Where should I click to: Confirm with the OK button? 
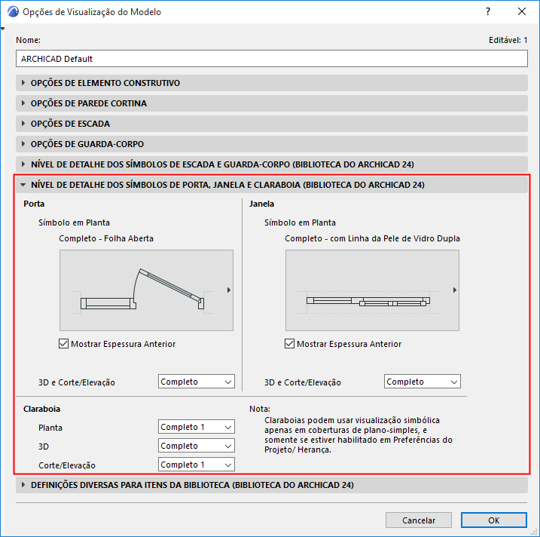494,520
